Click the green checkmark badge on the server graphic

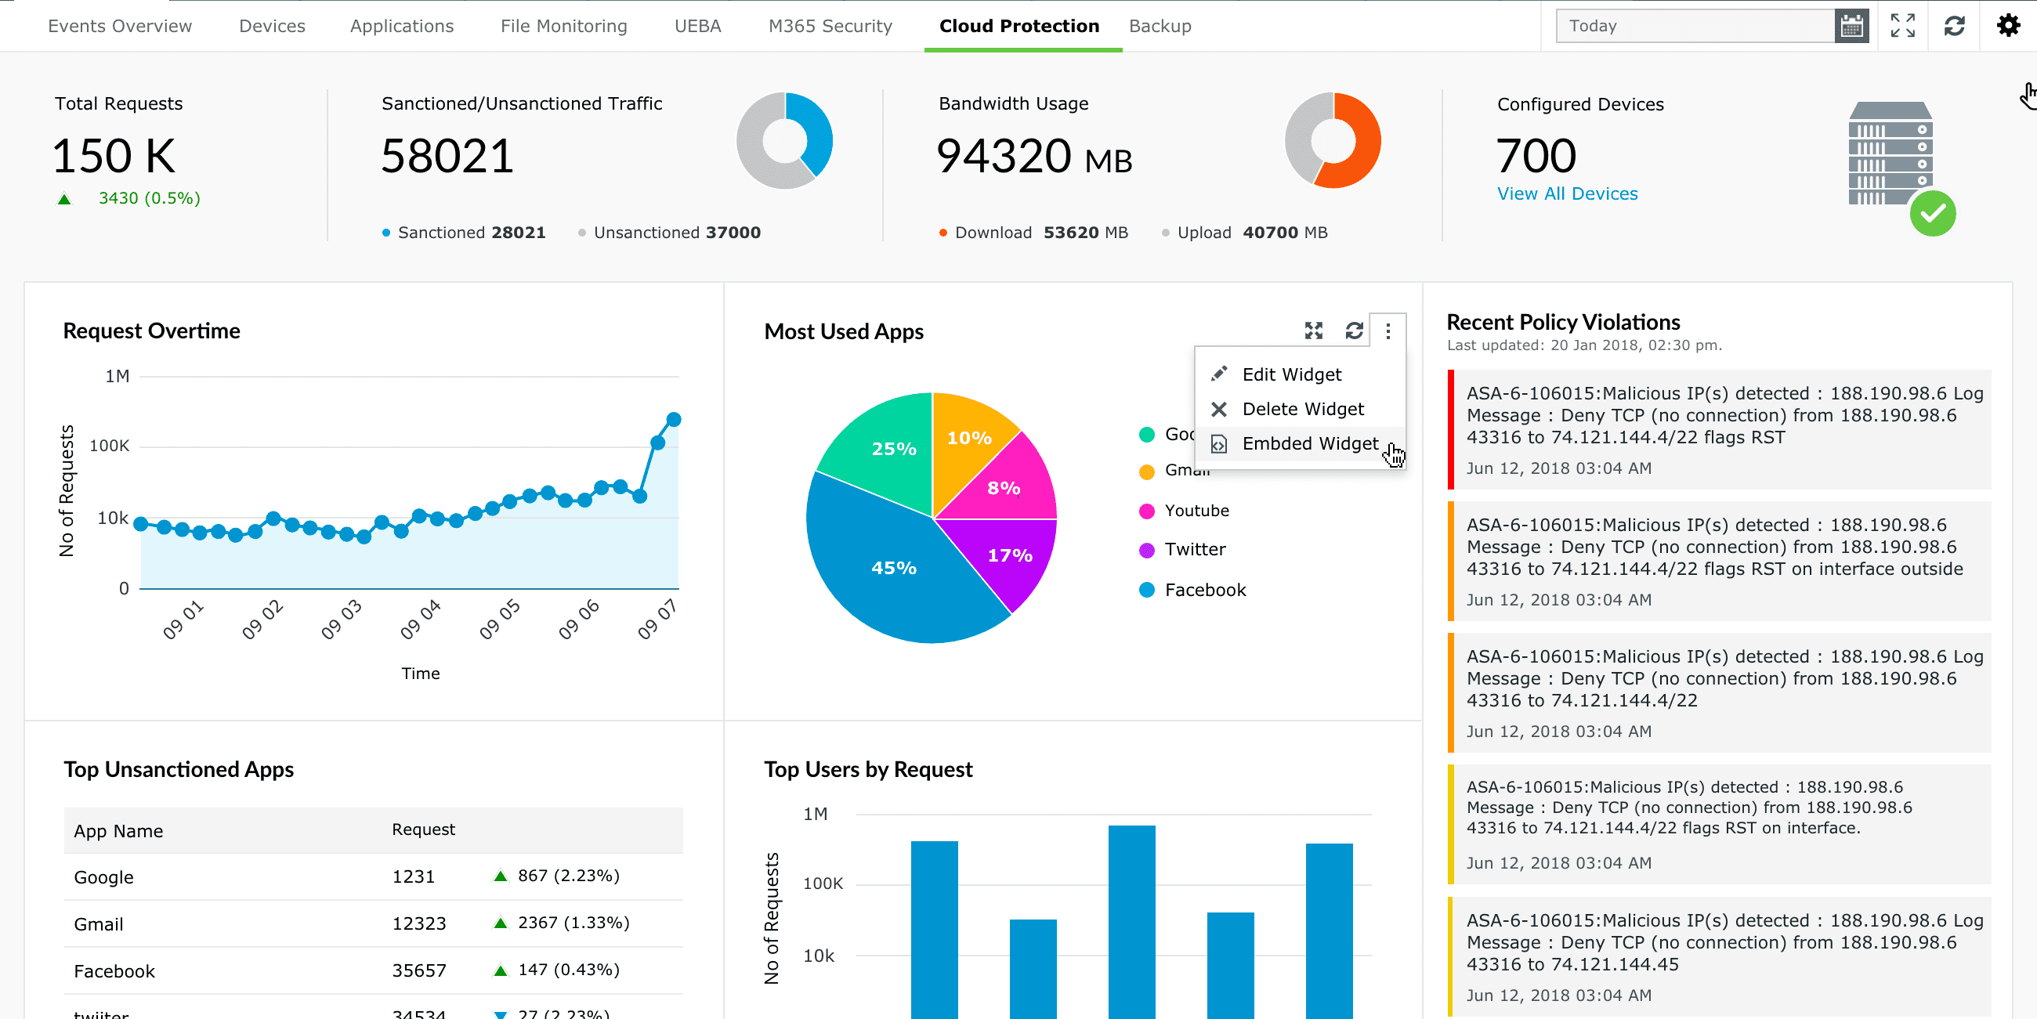(1933, 211)
